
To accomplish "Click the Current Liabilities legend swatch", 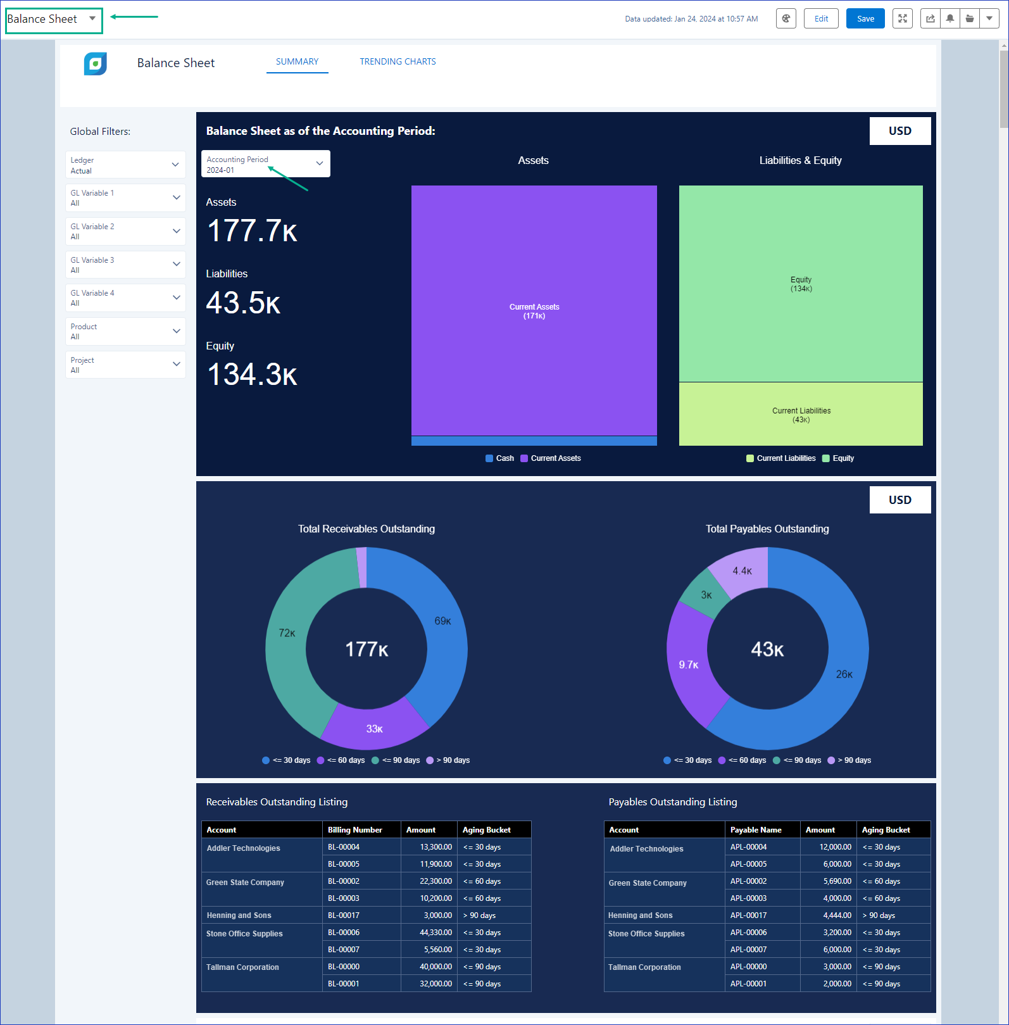I will 750,458.
